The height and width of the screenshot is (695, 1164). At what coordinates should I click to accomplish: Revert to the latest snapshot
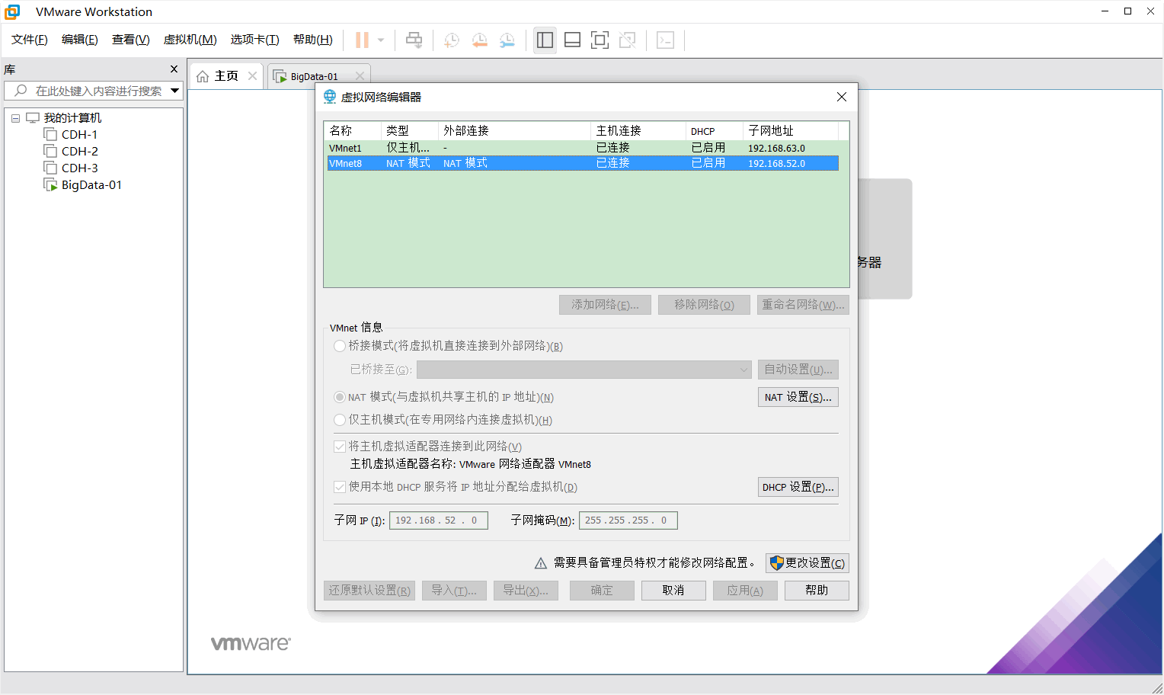click(x=479, y=40)
